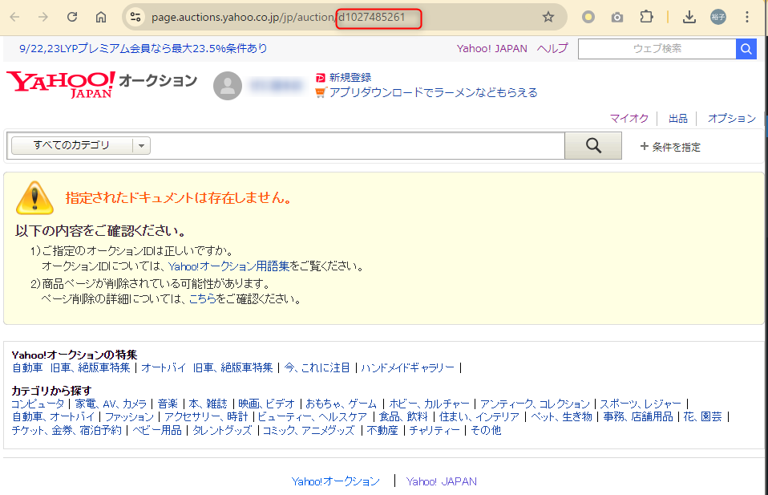Viewport: 768px width, 495px height.
Task: View site information icon in address bar
Action: pyautogui.click(x=135, y=17)
